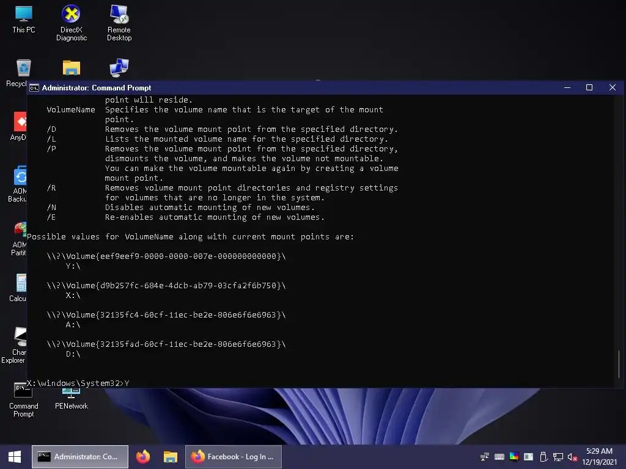Click the Command Prompt vertical scrollbar thumb
The width and height of the screenshot is (626, 469).
click(619, 364)
